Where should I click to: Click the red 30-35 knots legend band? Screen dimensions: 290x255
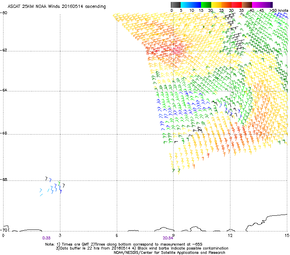click(x=237, y=5)
